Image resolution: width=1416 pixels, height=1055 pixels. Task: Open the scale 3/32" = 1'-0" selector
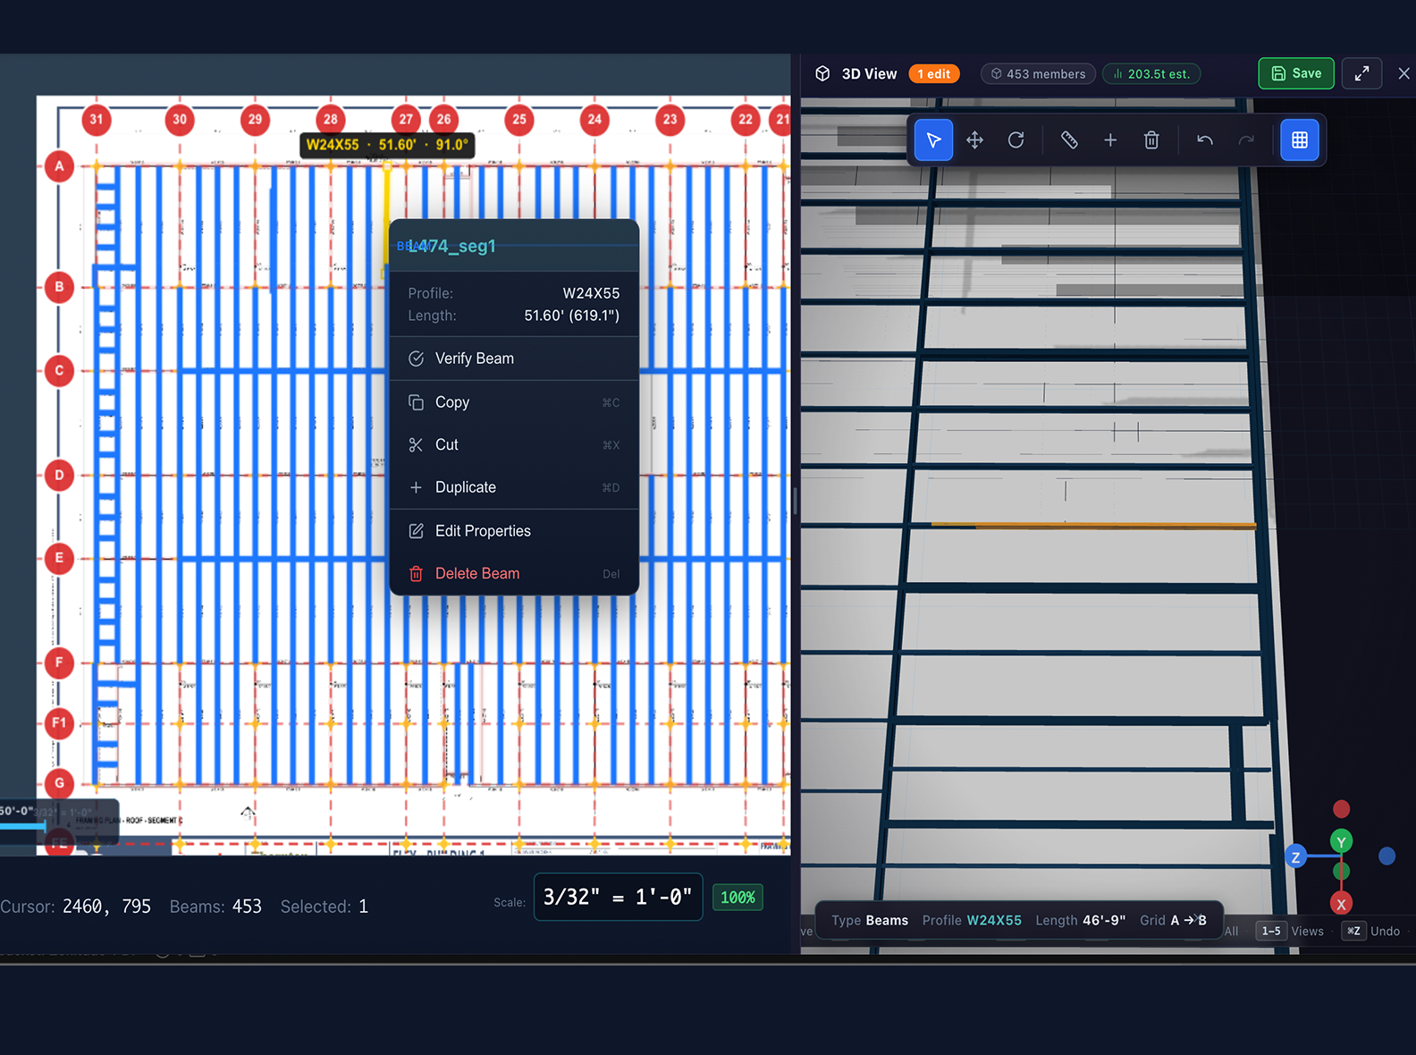[618, 898]
